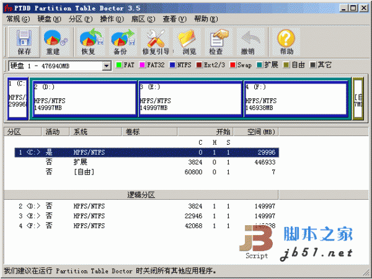Click start cylinder 22946 in E: row
Viewport: 372px width, 279px height.
coord(193,216)
